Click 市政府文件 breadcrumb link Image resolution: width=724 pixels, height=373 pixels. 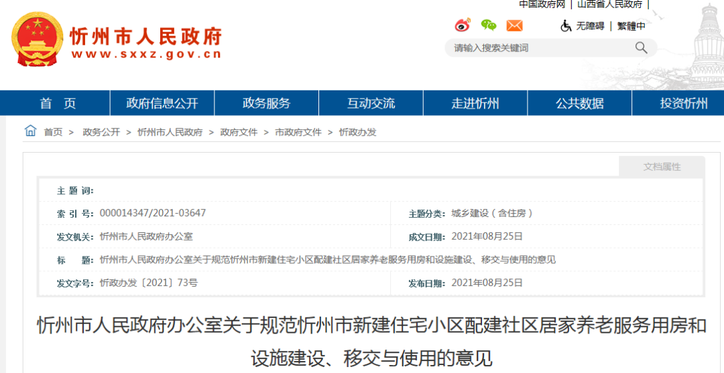click(x=298, y=133)
